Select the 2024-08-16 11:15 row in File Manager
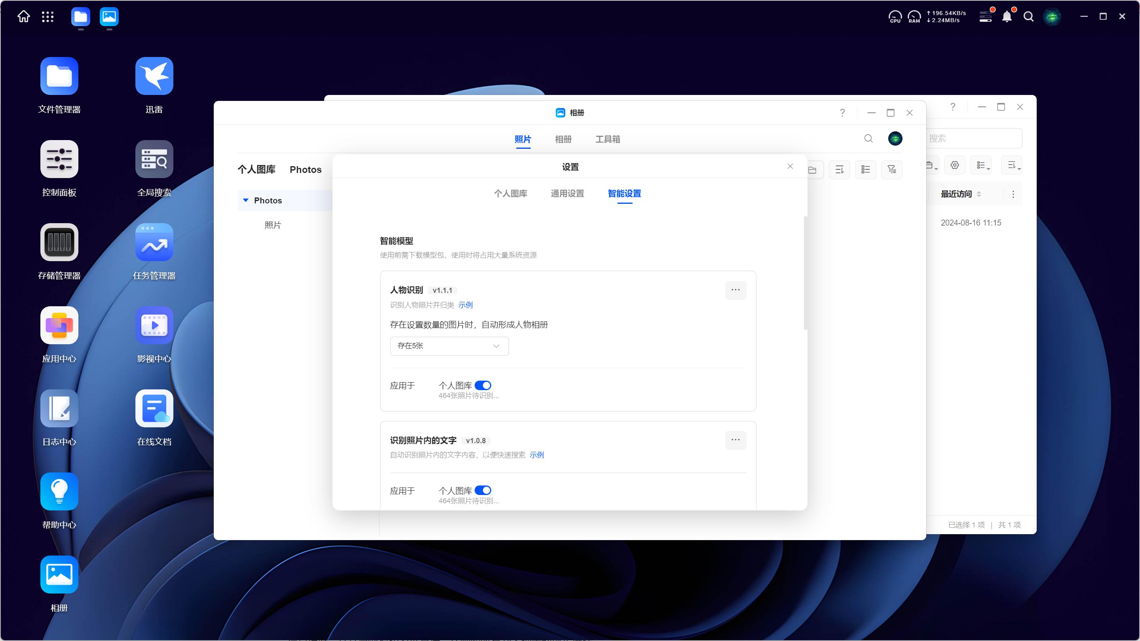Viewport: 1140px width, 641px height. tap(971, 223)
